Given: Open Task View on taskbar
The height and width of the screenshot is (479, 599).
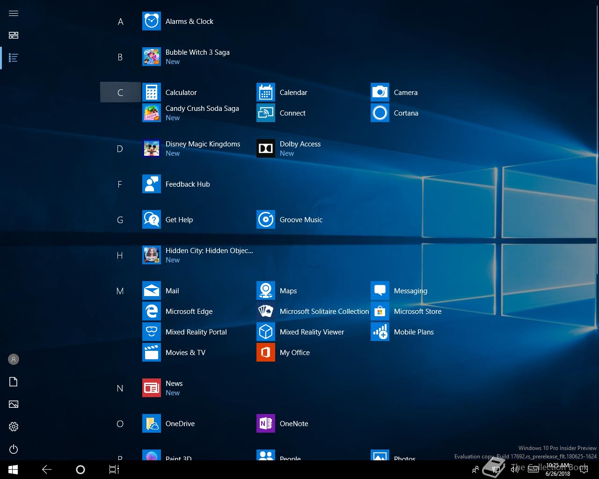Looking at the screenshot, I should 114,470.
